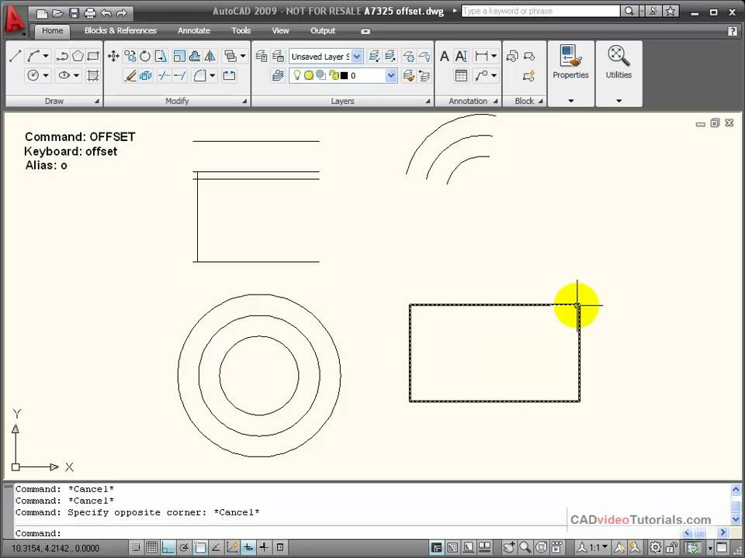Screen dimensions: 745x558
Task: Click the Save icon in quick access
Action: pos(74,13)
